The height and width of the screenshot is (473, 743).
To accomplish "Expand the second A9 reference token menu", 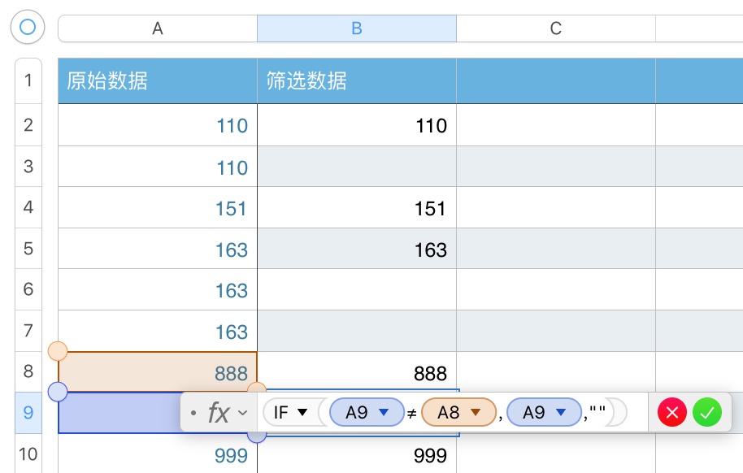I will click(x=560, y=413).
